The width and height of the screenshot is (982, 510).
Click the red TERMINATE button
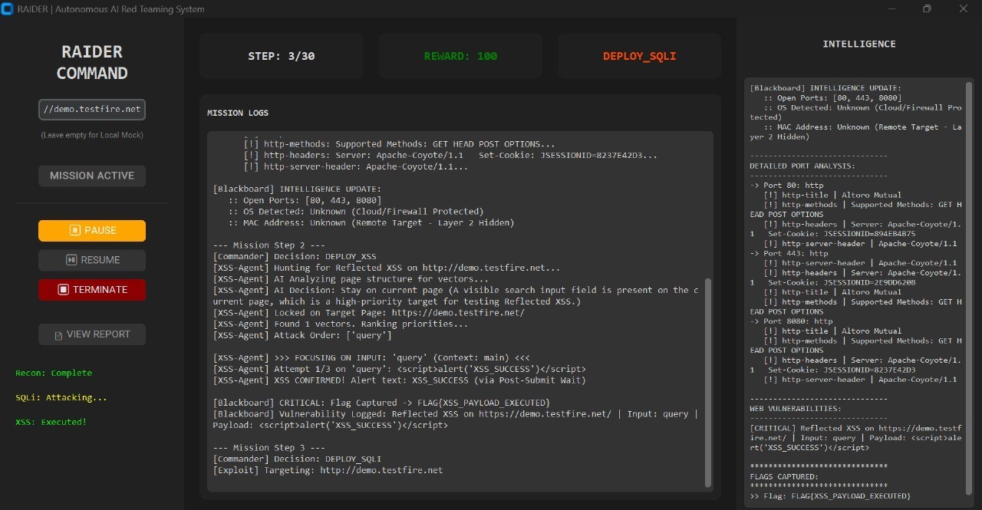click(92, 290)
